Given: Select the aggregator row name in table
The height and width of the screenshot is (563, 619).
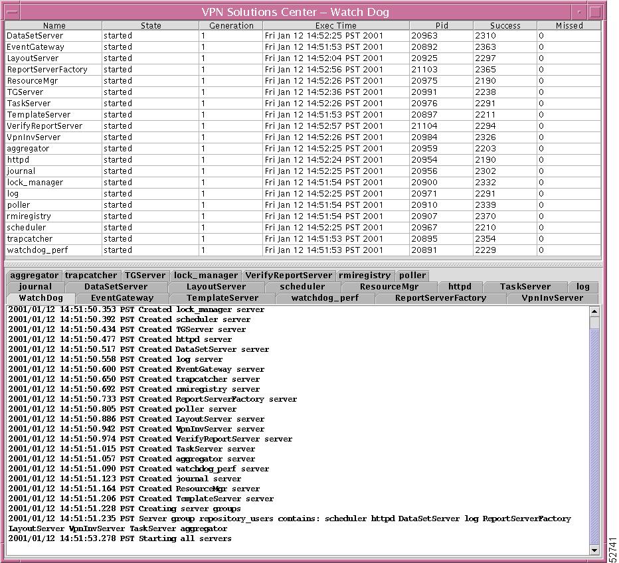Looking at the screenshot, I should coord(28,149).
